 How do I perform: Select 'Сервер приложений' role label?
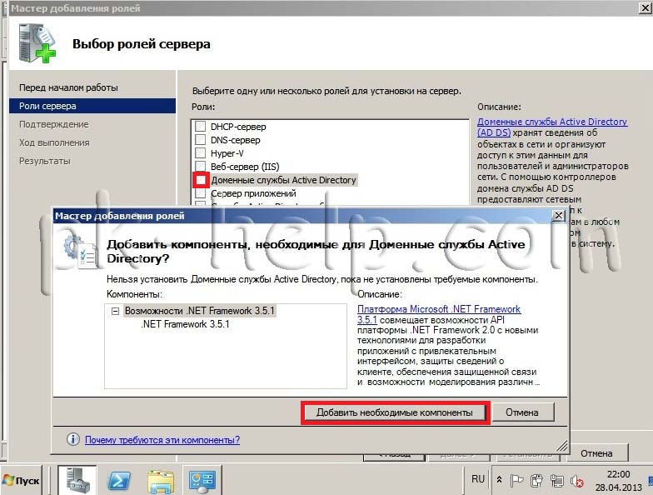click(253, 193)
